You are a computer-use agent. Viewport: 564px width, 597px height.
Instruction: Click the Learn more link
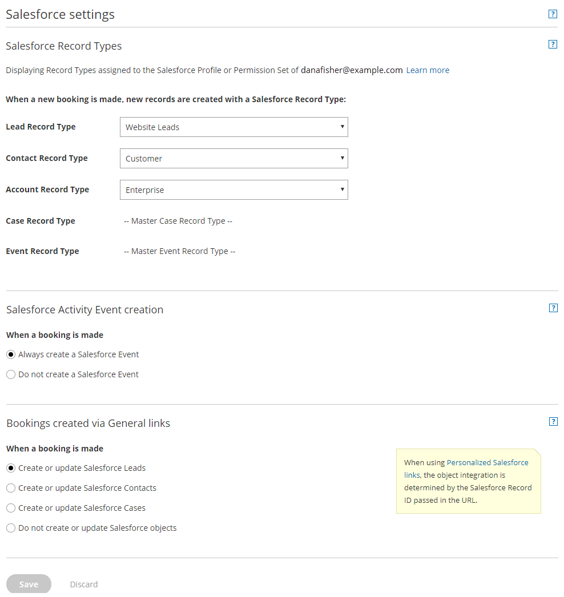[428, 70]
